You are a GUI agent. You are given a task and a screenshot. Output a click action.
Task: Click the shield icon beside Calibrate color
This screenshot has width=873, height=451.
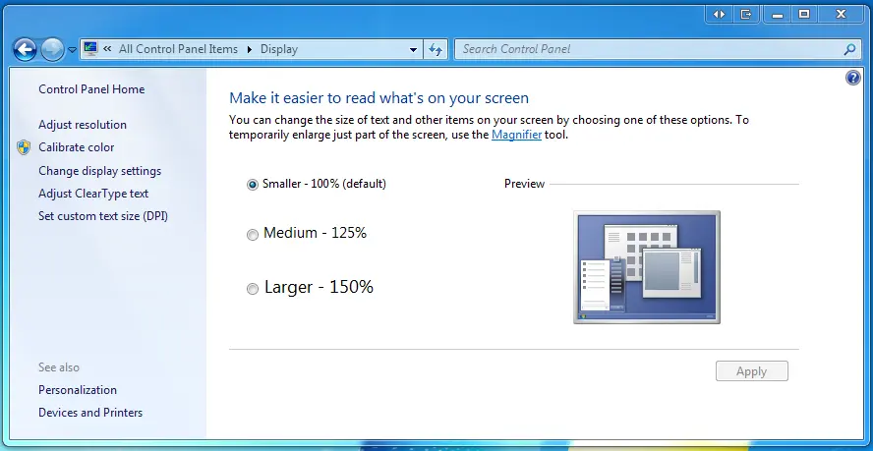click(x=25, y=147)
